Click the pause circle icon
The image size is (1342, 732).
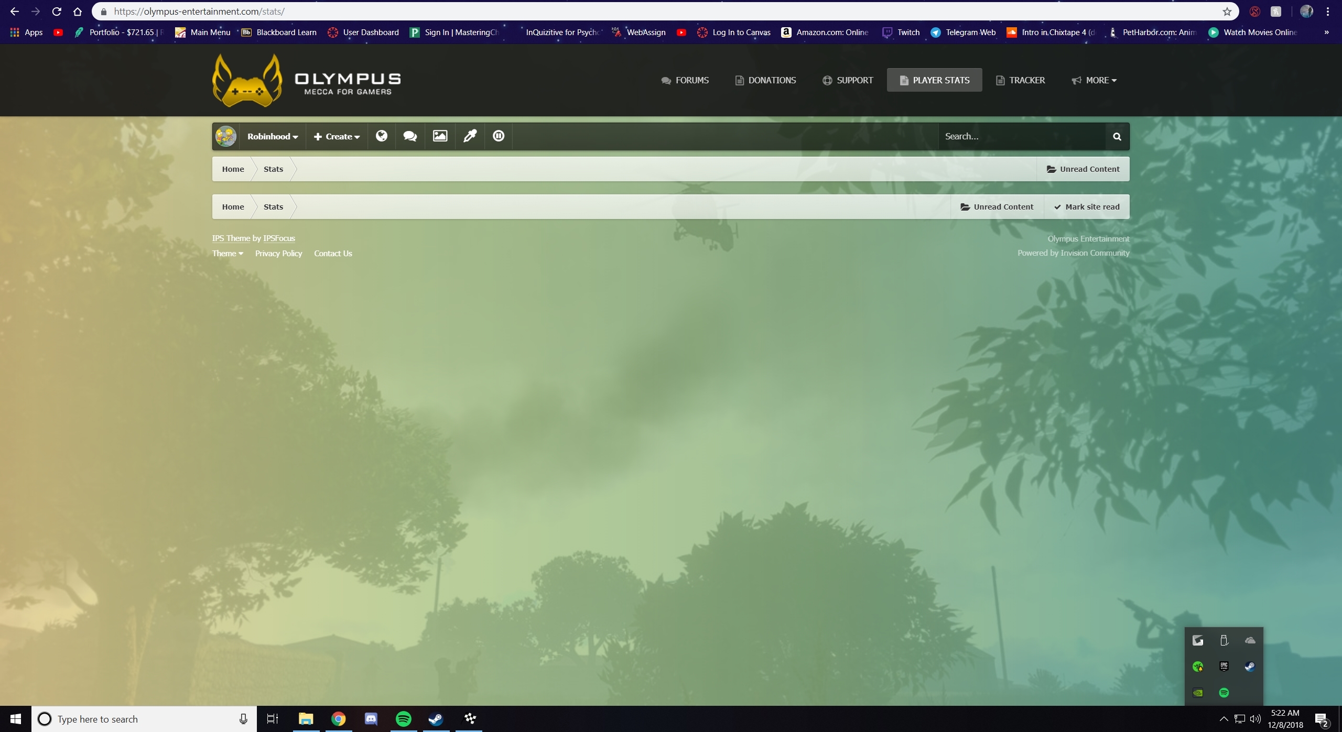click(499, 136)
